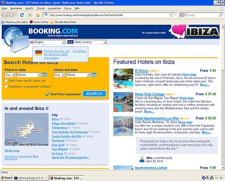Open the Ansicht menu
The width and height of the screenshot is (225, 181).
(x=29, y=9)
